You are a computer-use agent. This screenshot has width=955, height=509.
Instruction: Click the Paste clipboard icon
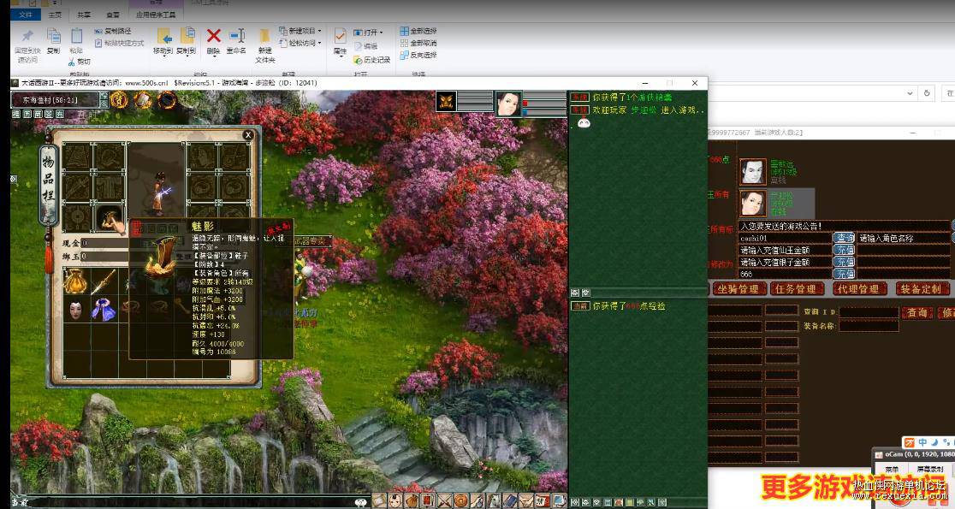(x=77, y=36)
